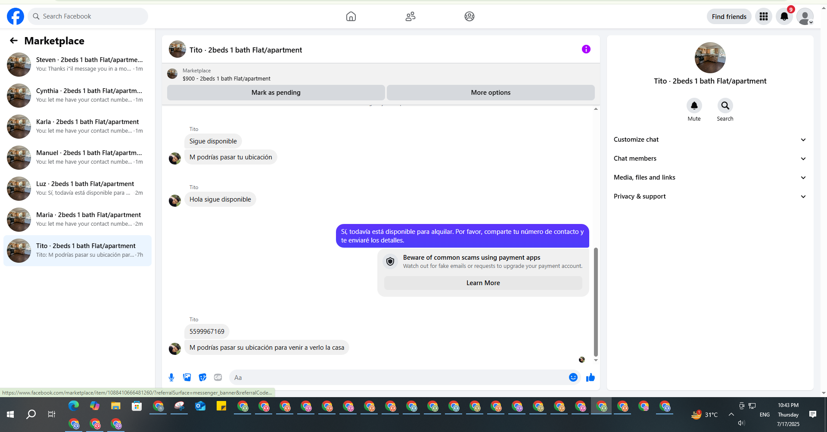Open the $900 Marketplace listing link
827x432 pixels.
coord(226,78)
